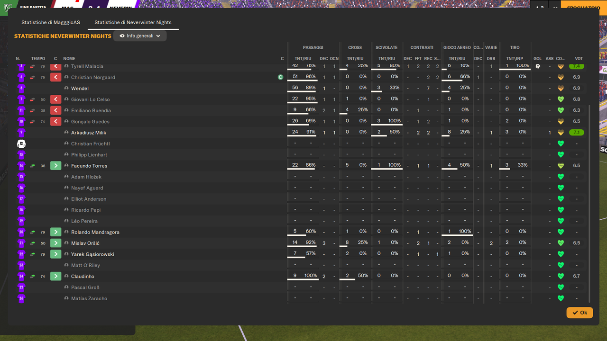This screenshot has height=341, width=607.
Task: Click substituted-off arrow for Gonçalo Guedes
Action: click(x=56, y=122)
